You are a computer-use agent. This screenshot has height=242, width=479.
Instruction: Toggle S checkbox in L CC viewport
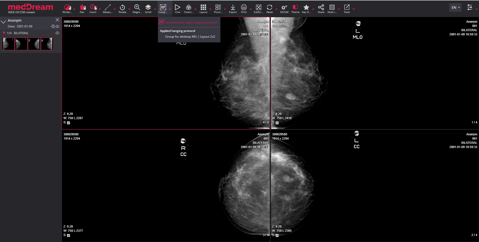coord(277,235)
